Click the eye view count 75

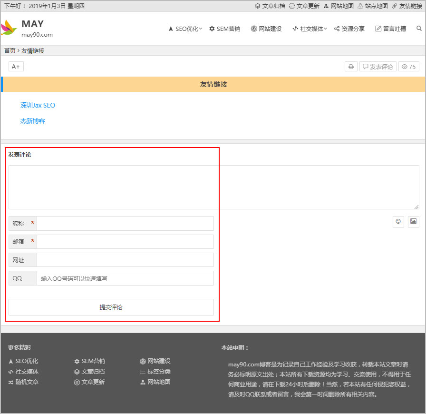click(x=408, y=67)
